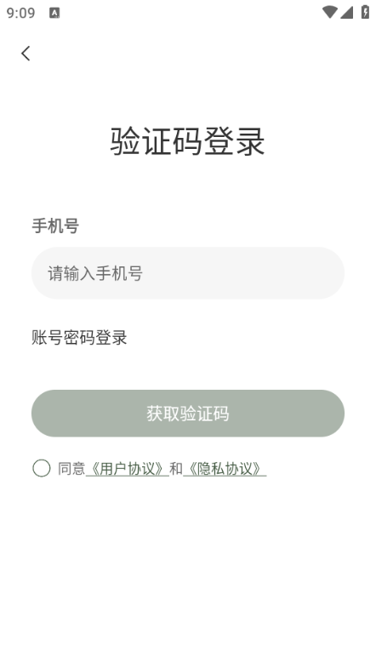Tap the 获取验证码 button
This screenshot has width=376, height=668.
[188, 414]
